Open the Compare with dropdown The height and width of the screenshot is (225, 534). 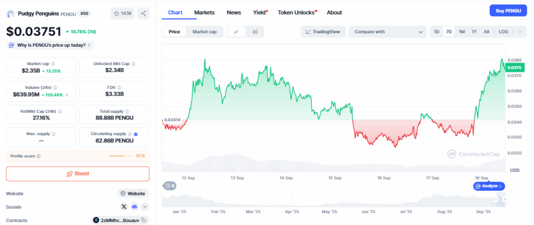pyautogui.click(x=387, y=32)
